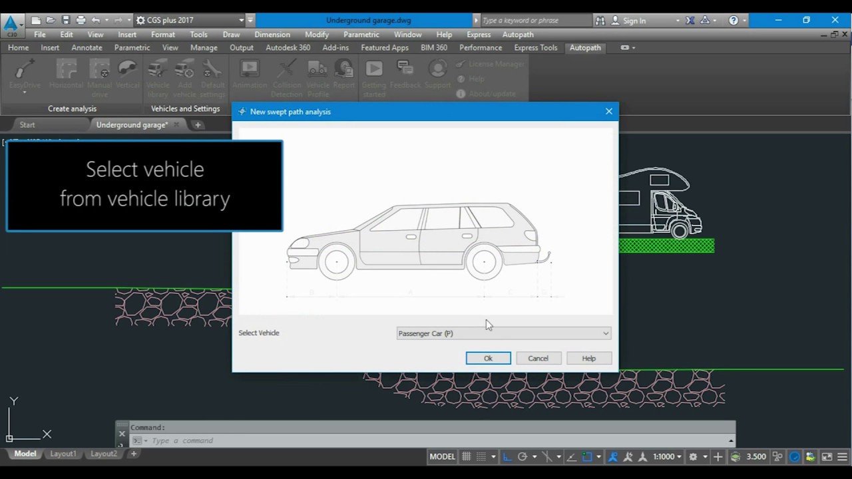Close the Underground garage document tab
852x479 pixels.
coord(176,124)
